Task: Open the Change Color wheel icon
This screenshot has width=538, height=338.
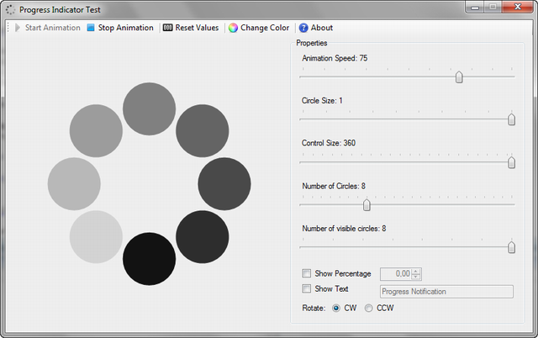Action: pos(233,28)
